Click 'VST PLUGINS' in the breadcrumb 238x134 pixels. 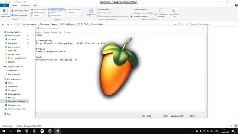83,24
